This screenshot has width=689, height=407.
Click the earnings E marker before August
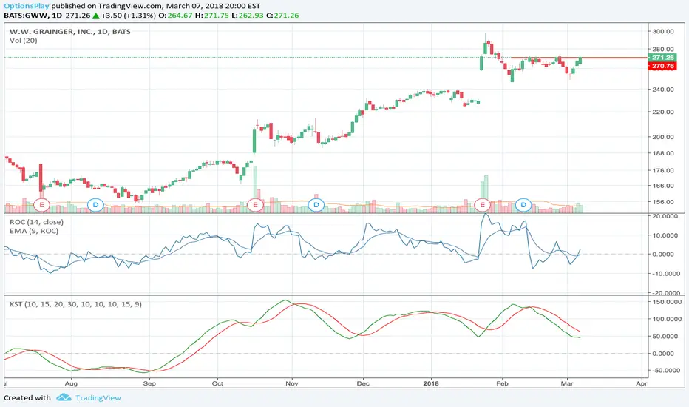click(41, 204)
